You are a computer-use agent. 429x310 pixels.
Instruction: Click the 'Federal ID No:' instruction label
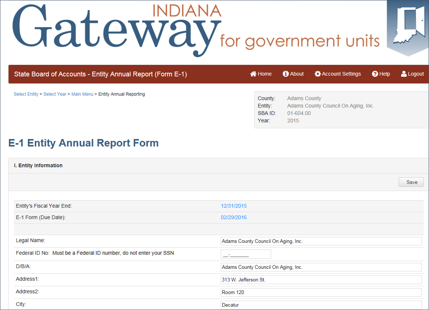tap(95, 253)
